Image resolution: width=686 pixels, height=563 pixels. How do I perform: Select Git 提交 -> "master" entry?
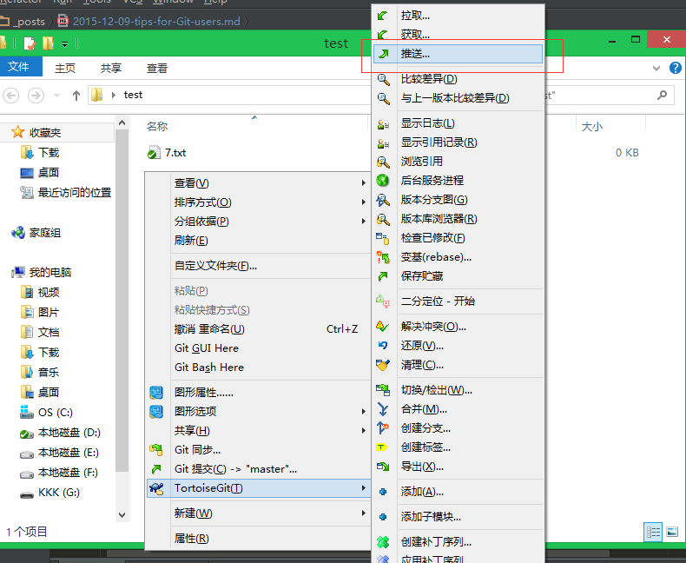click(x=235, y=469)
